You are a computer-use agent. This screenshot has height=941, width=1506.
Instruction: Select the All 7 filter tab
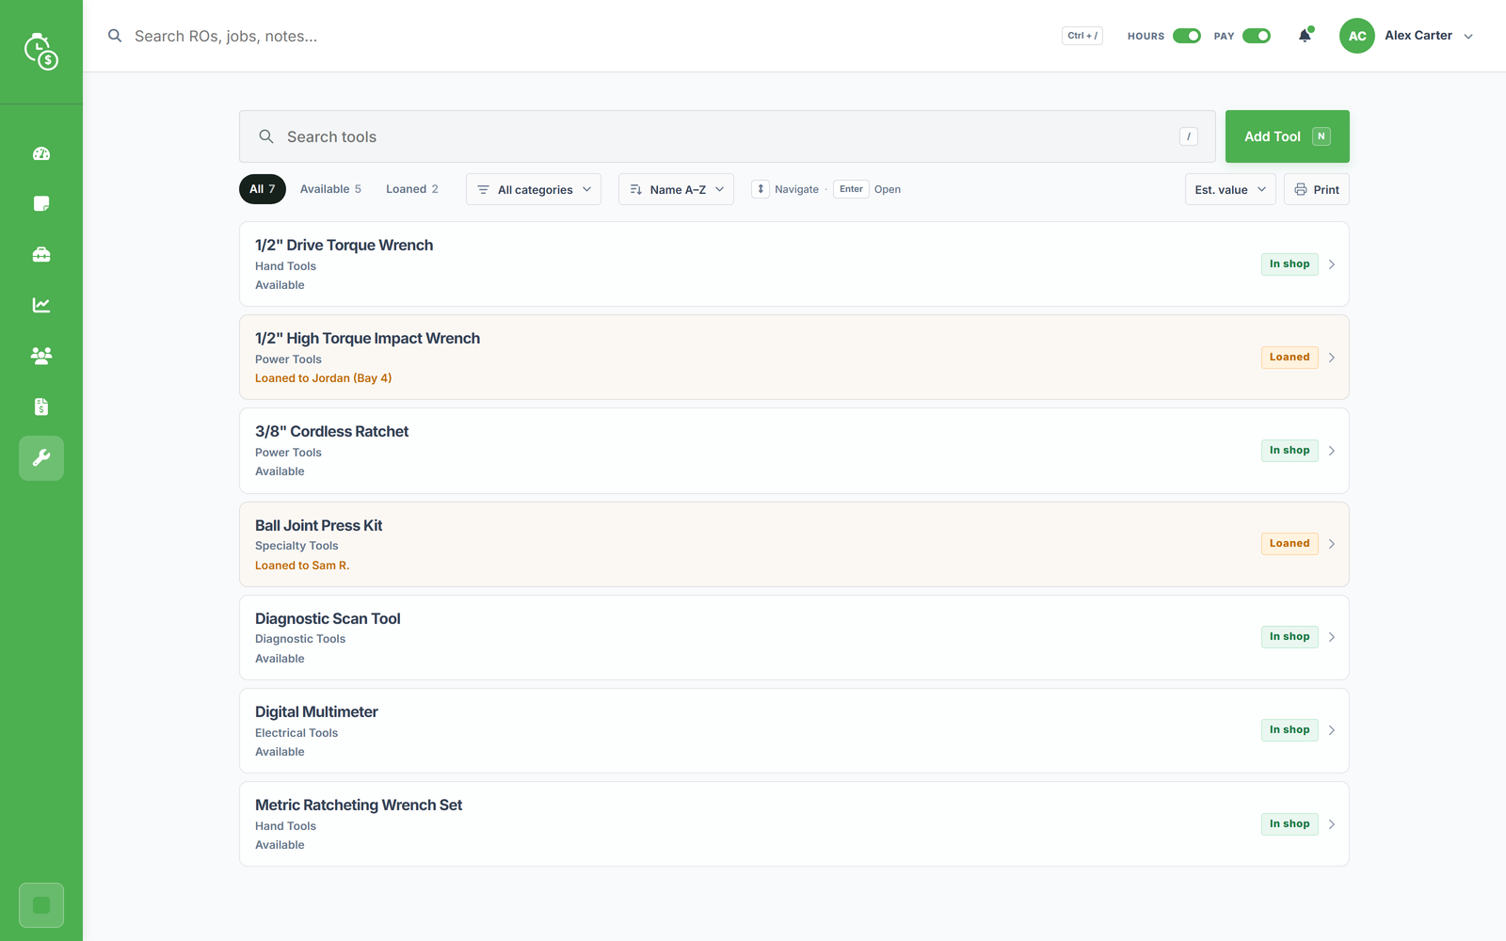[x=263, y=189]
